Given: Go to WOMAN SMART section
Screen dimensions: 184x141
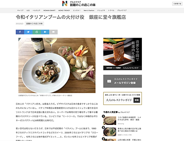Looking at the screenshot, I should point(49,10).
